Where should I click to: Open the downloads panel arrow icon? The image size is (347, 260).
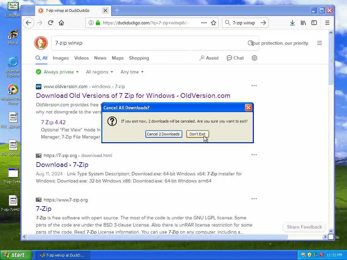pyautogui.click(x=292, y=23)
